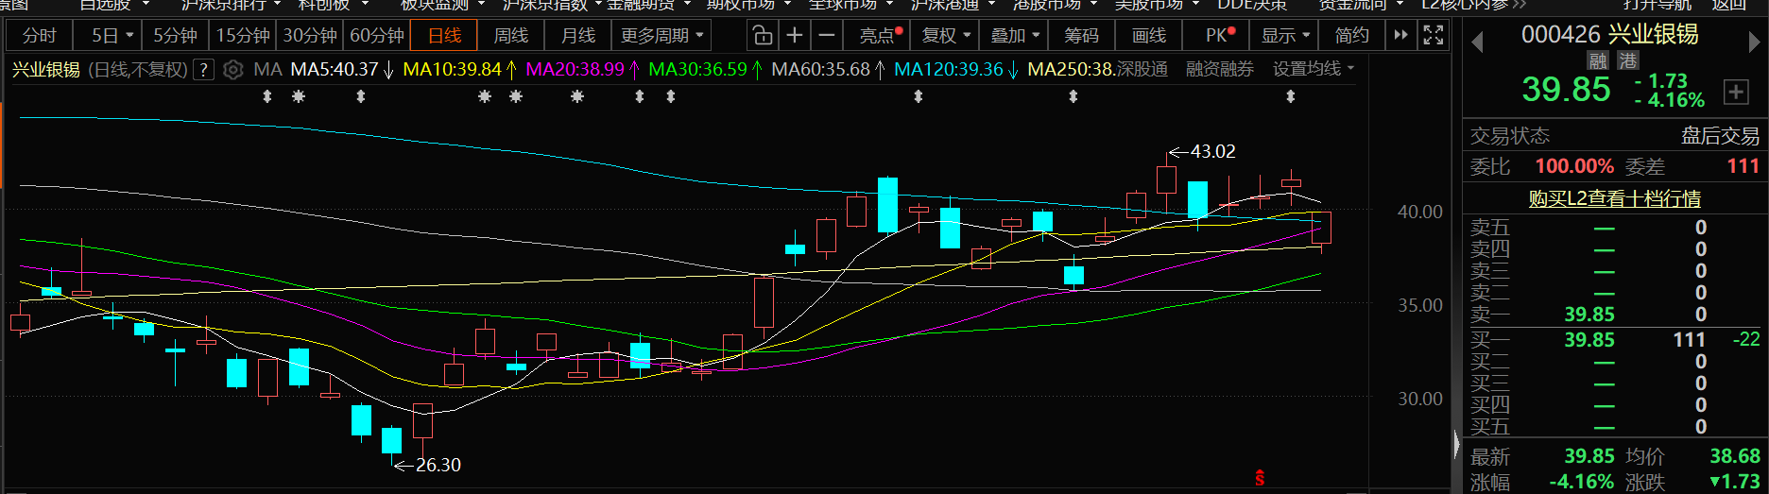This screenshot has height=494, width=1769.
Task: Open the 5日 dropdown
Action: (x=112, y=36)
